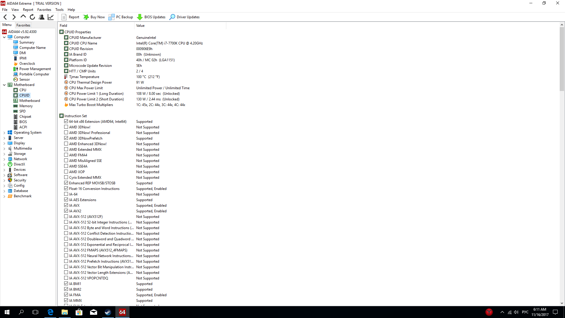Select the SPD memory module icon

point(16,111)
